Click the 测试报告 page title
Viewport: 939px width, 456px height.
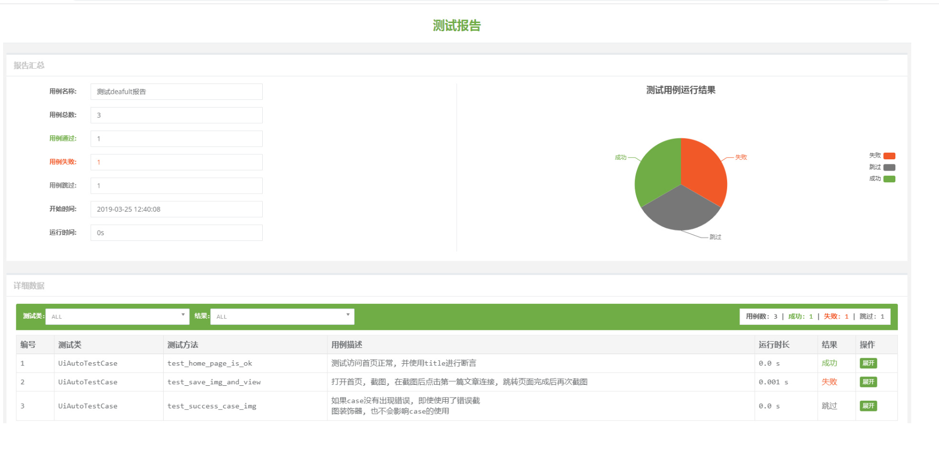pyautogui.click(x=457, y=26)
